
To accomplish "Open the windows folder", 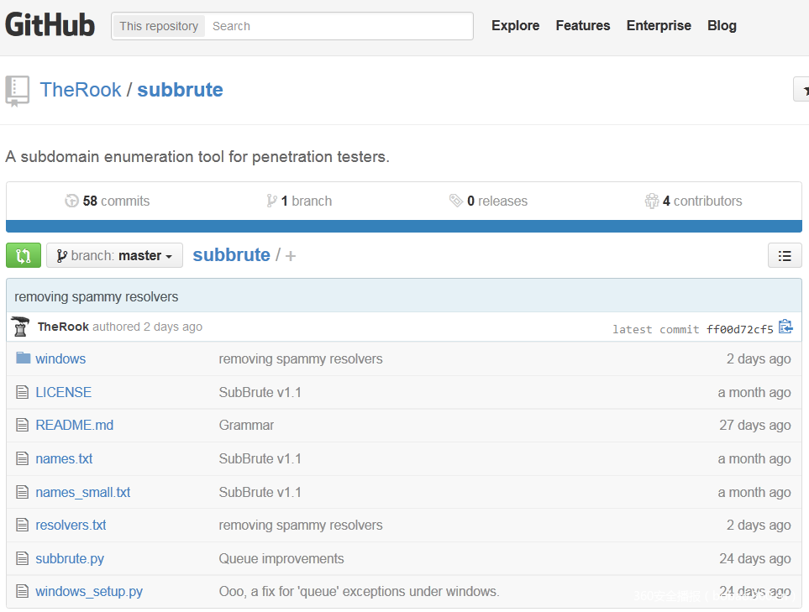I will (x=60, y=358).
